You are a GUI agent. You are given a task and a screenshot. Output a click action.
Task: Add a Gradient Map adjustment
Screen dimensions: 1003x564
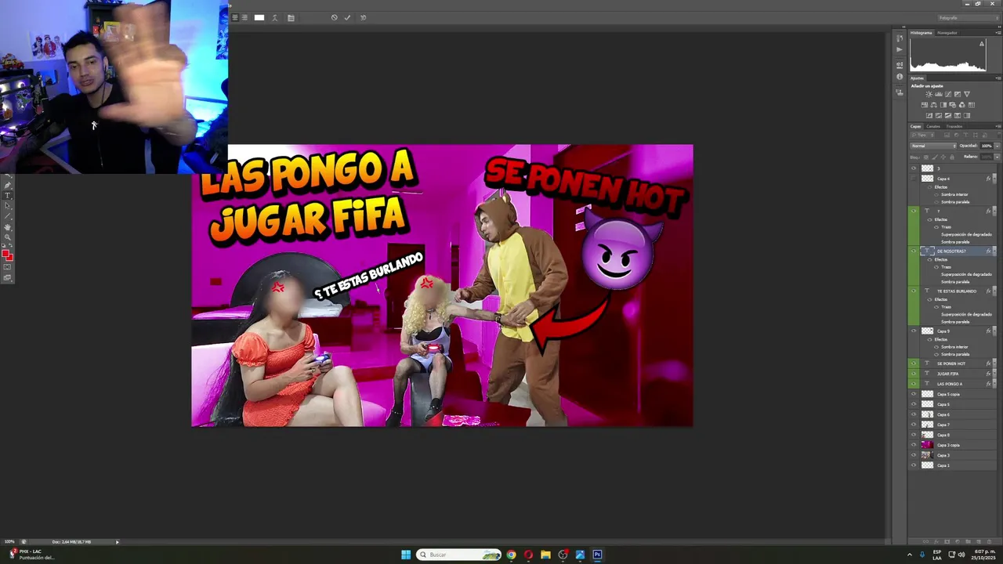967,115
